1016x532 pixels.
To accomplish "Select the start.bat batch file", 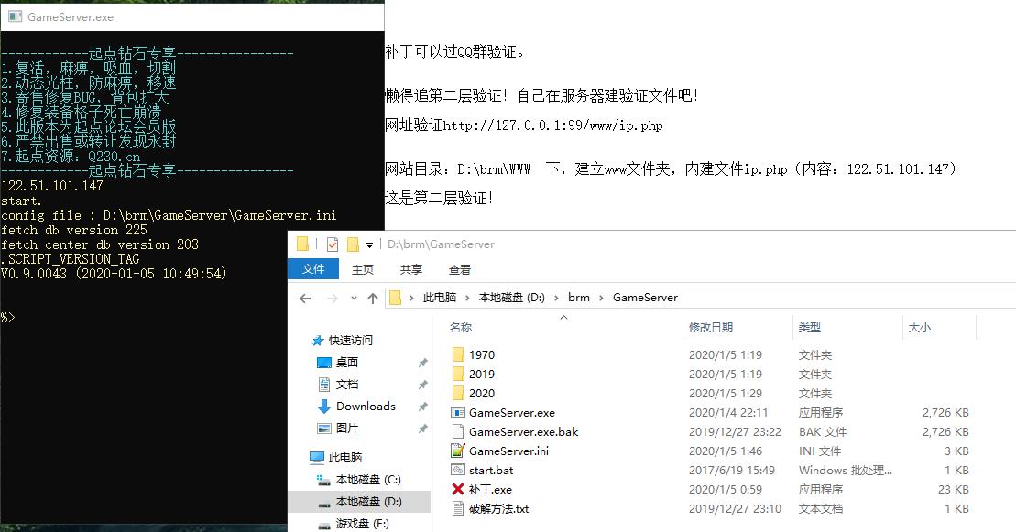I will (x=490, y=471).
